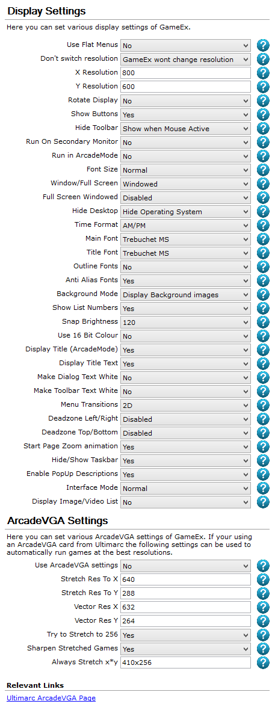275x704 pixels.
Task: Click help icon next to Interface Mode
Action: point(263,488)
